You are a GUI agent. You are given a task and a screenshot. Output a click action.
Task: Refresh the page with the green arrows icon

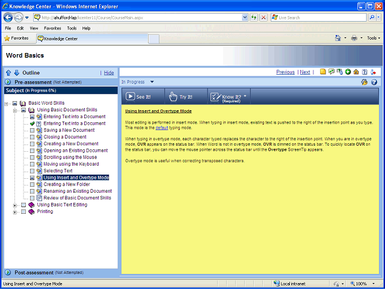[x=254, y=17]
